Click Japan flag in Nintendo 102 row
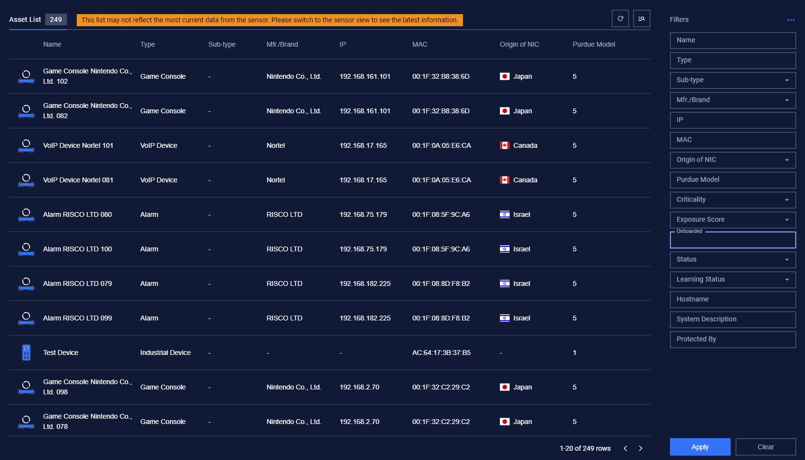Screen dimensions: 805x460 (505, 76)
